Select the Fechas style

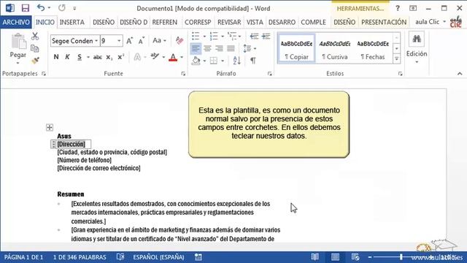[373, 49]
